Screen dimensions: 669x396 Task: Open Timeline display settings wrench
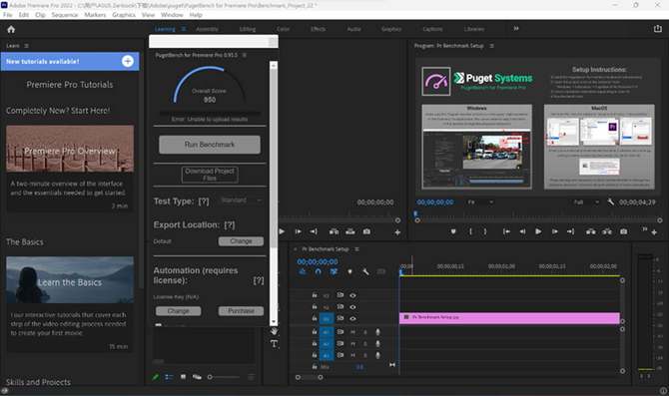(365, 272)
